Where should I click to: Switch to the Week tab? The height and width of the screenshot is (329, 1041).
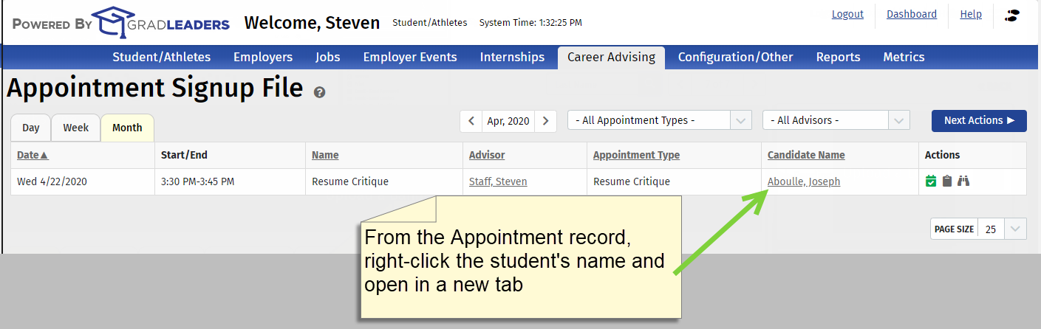click(x=76, y=128)
